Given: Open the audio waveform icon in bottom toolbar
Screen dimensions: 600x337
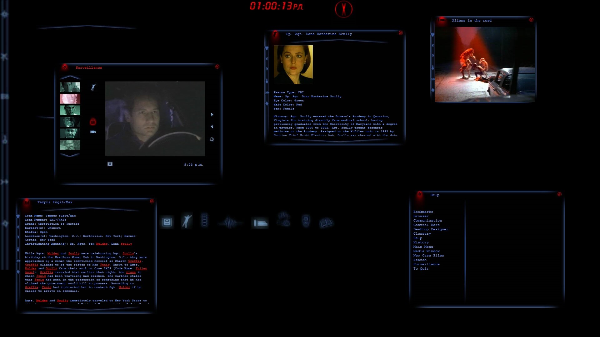Looking at the screenshot, I should 231,223.
